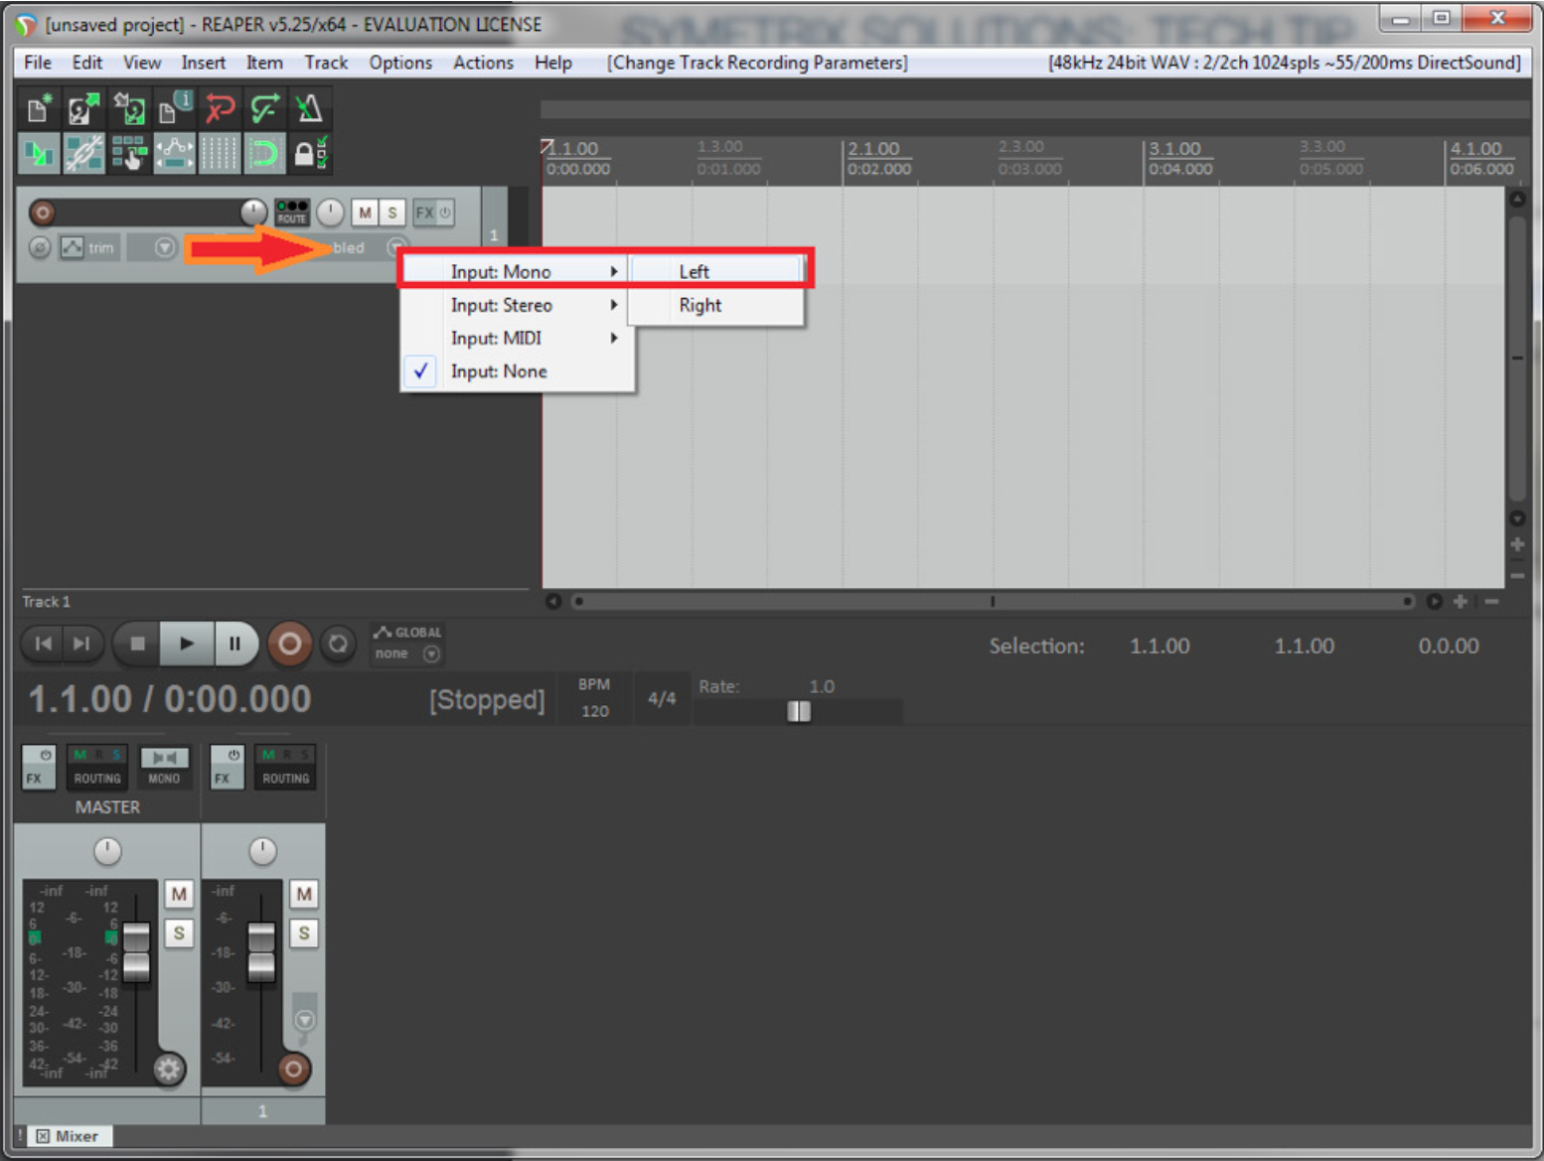Click the Undo toolbar icon

pyautogui.click(x=220, y=108)
